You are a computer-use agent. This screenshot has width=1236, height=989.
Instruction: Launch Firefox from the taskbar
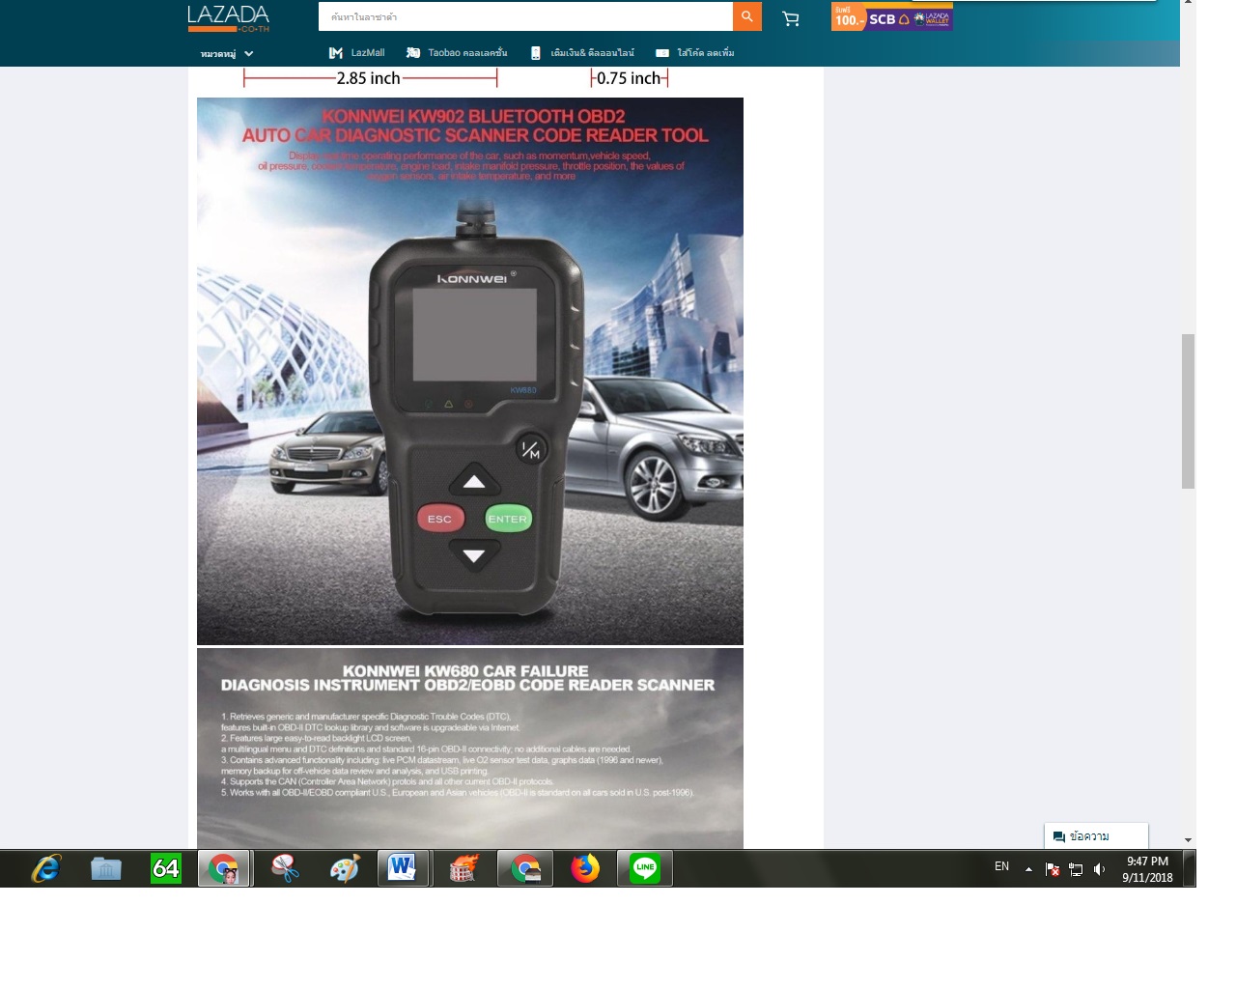[x=584, y=868]
